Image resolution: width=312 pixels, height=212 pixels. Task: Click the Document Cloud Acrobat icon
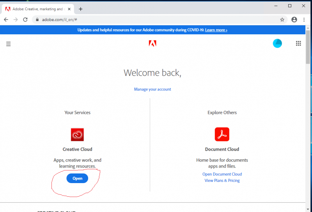(x=222, y=134)
